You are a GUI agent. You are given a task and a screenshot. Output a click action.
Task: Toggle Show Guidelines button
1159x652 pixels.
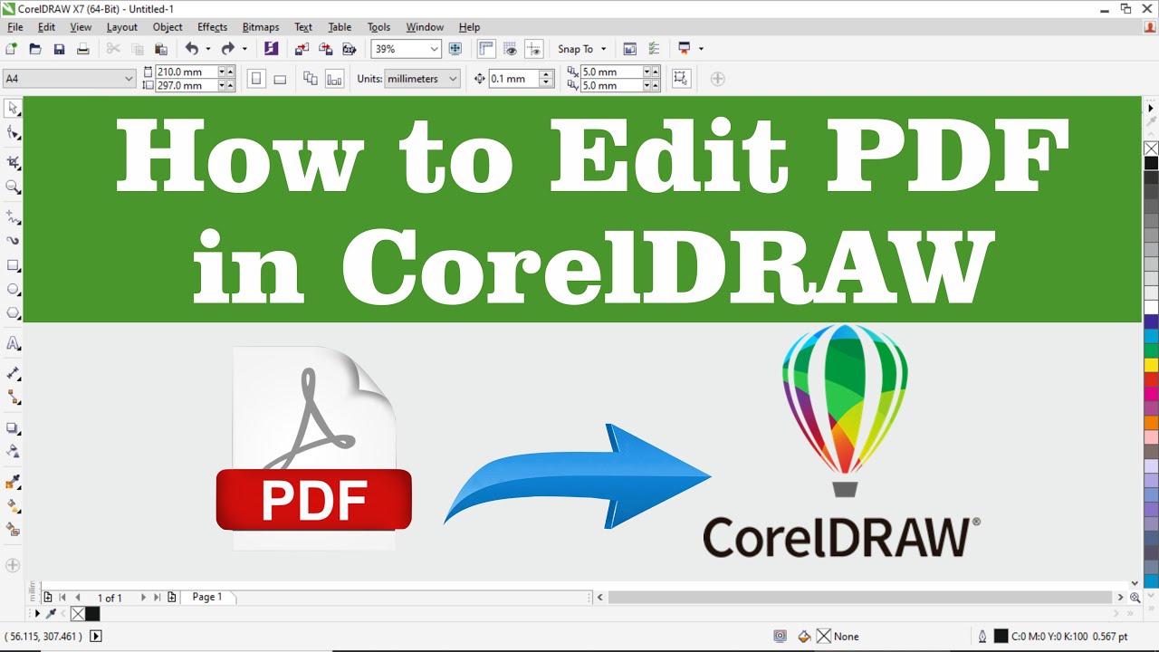(534, 49)
